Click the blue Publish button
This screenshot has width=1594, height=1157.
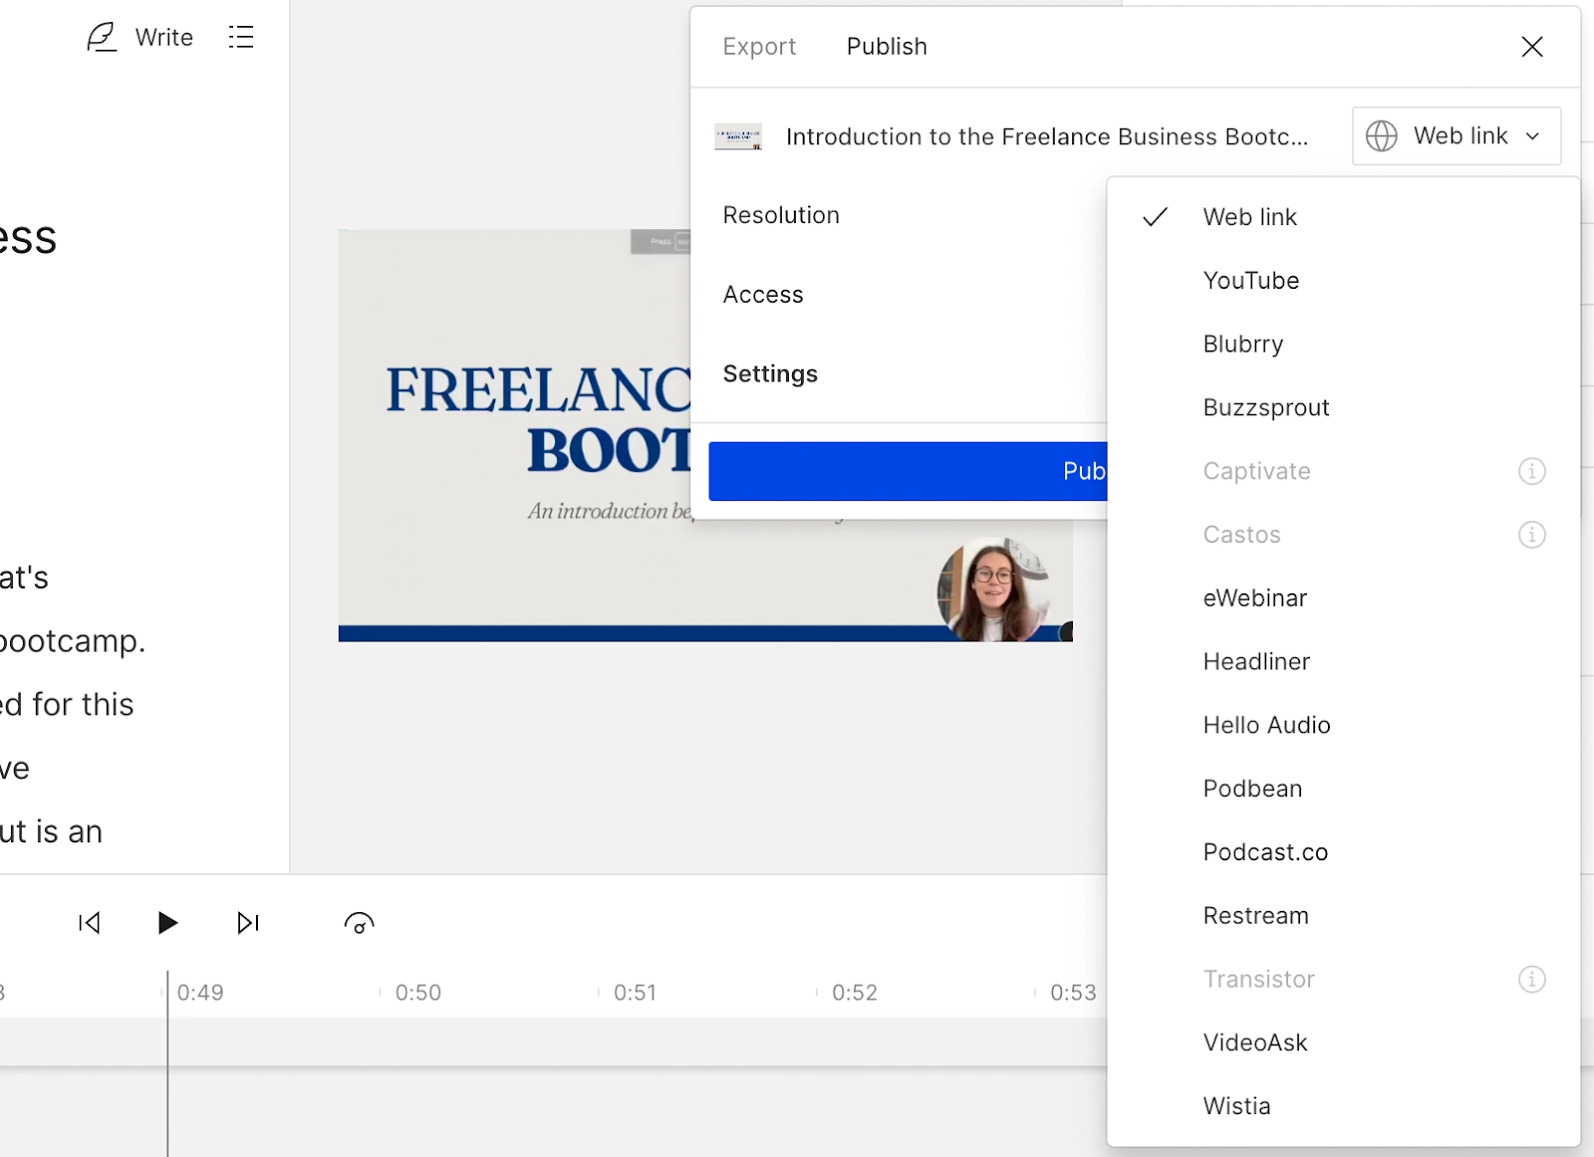tap(908, 471)
